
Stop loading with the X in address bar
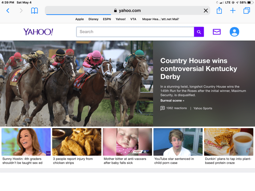206,11
